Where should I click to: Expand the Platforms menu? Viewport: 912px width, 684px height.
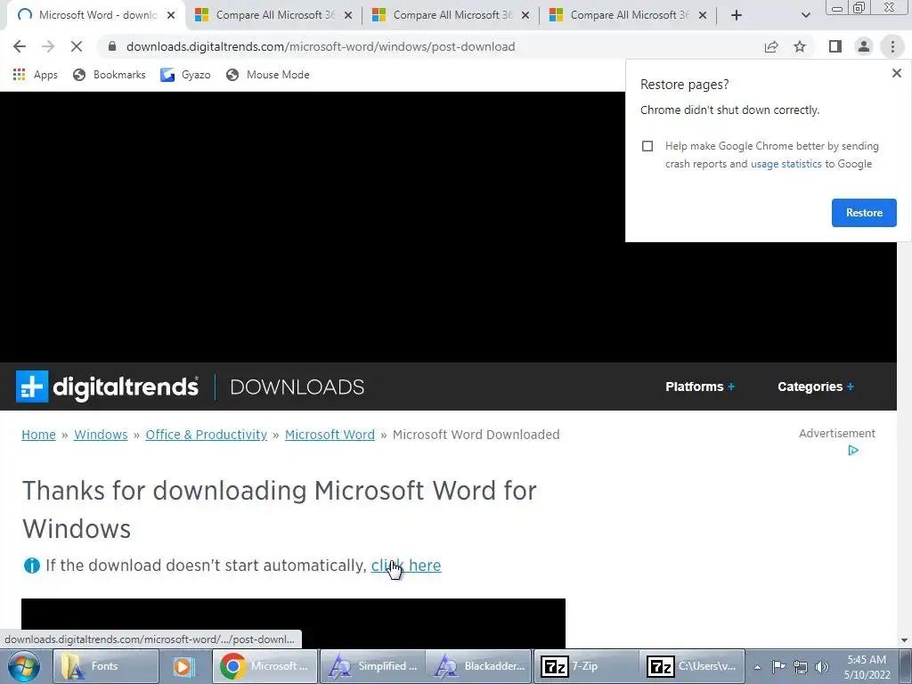coord(700,387)
